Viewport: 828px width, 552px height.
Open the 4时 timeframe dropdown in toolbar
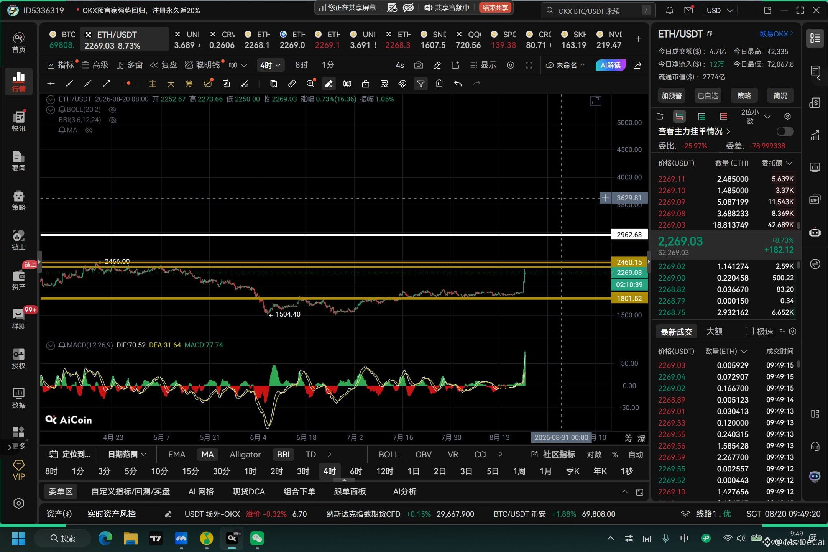(x=270, y=65)
